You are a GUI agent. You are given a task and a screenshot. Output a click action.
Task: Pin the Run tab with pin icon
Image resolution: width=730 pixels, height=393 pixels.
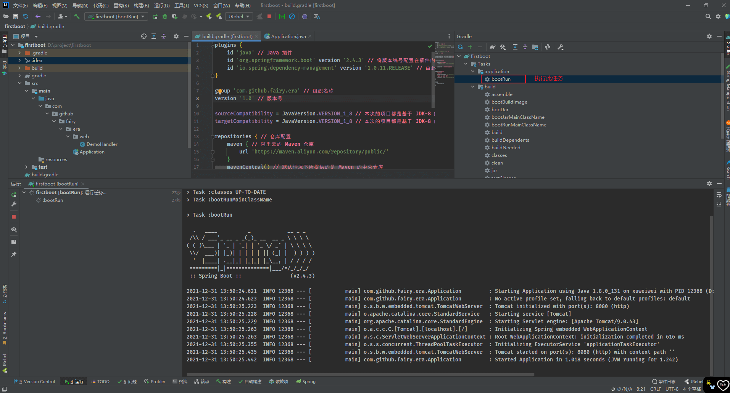tap(14, 254)
